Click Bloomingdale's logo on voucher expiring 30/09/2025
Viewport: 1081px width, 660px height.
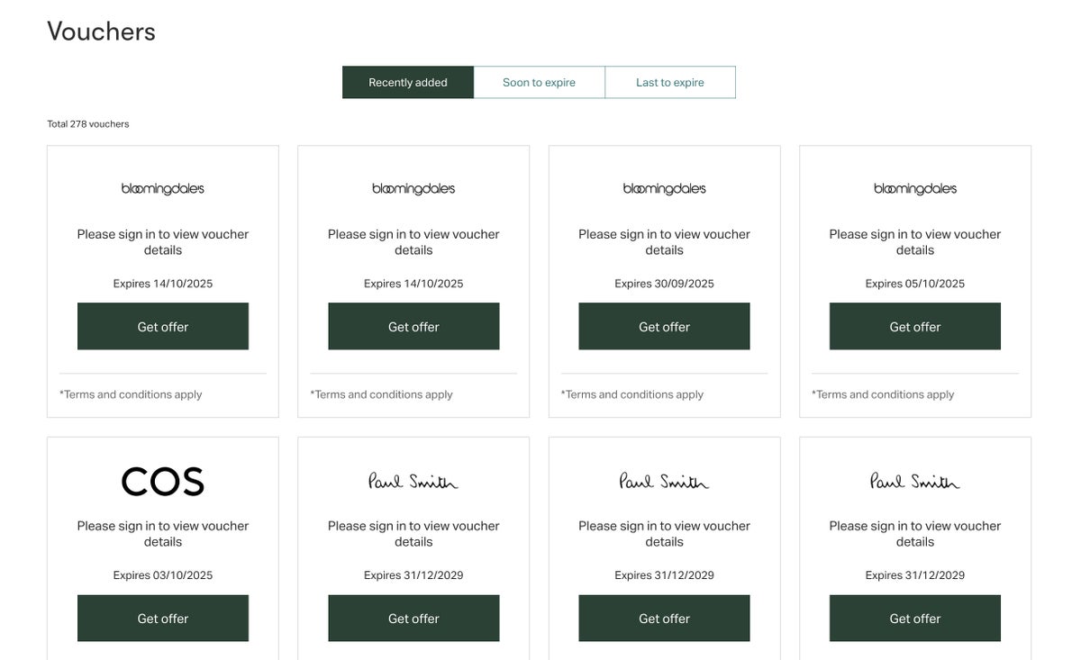[x=664, y=189]
